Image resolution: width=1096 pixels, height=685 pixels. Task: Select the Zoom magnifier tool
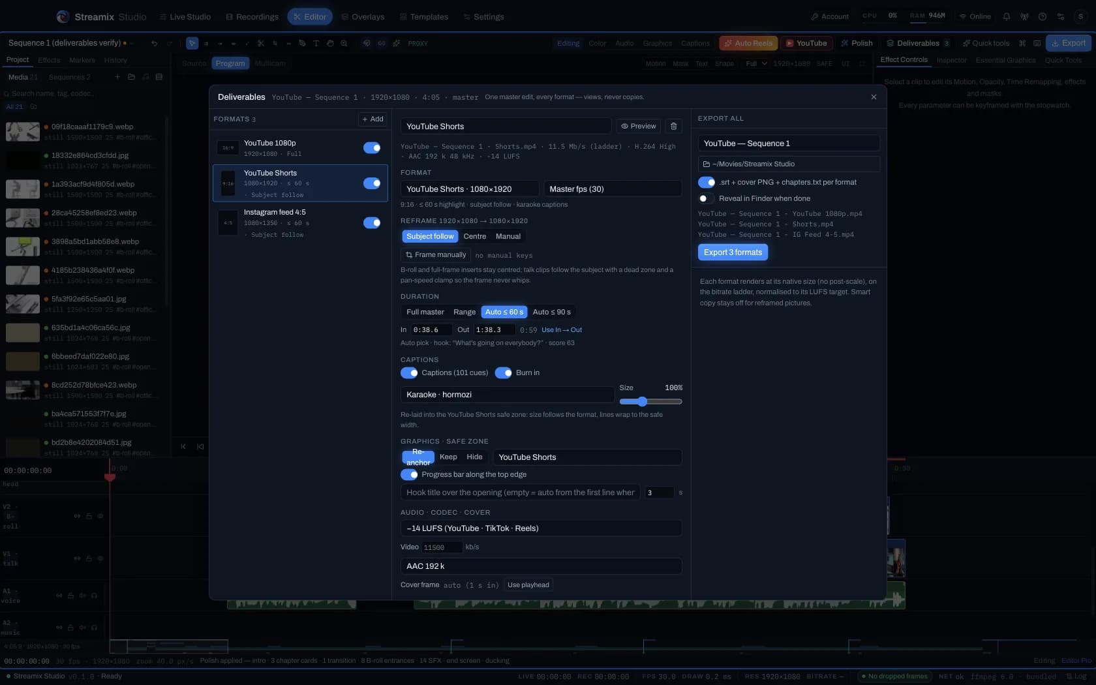[x=344, y=43]
